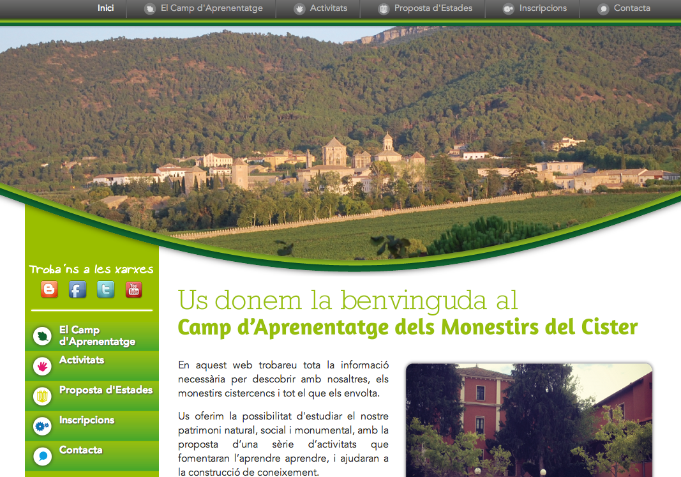
Task: Click paragraph starting 'Us oferim la possibilitat'
Action: click(283, 444)
